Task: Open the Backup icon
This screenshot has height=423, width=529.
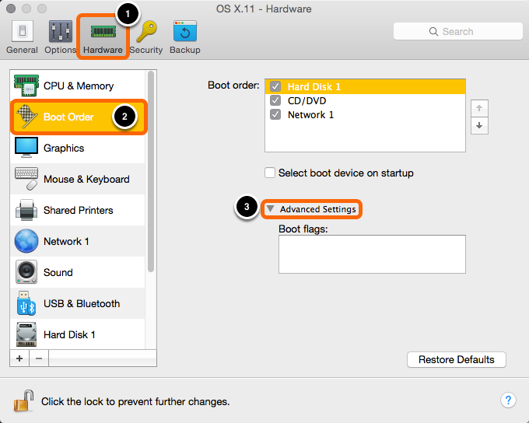Action: click(x=185, y=31)
